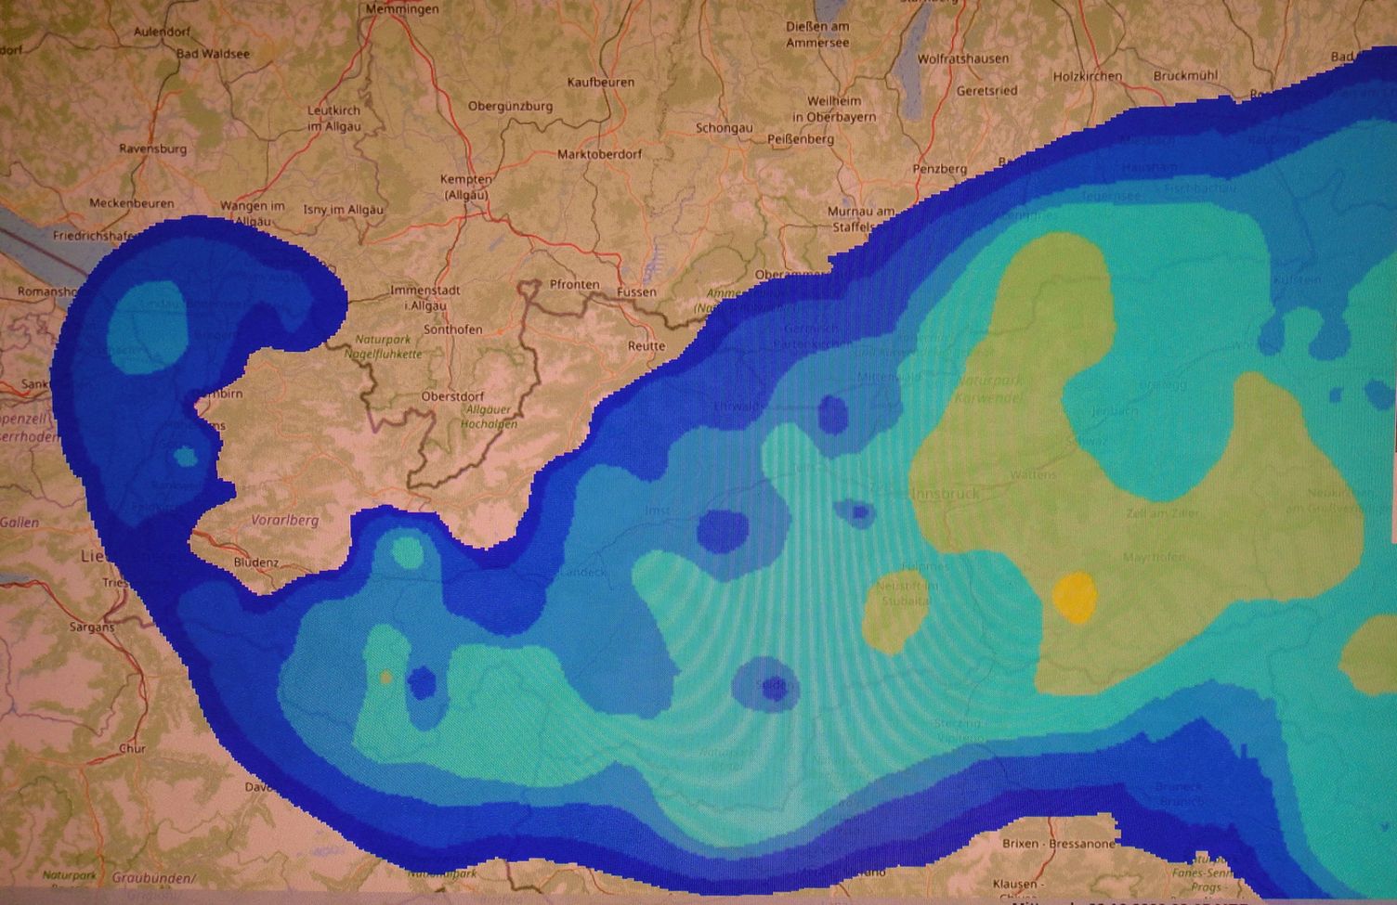
Task: Click the Marktoberdorf town label
Action: (599, 154)
